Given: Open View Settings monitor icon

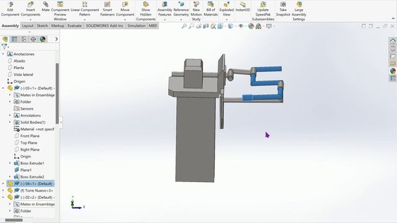Looking at the screenshot, I should (x=269, y=26).
